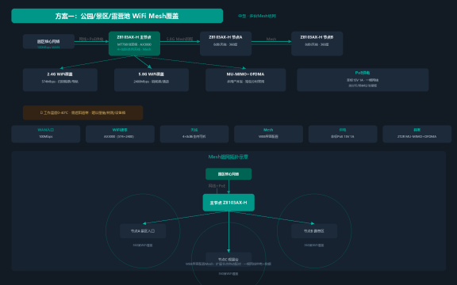Click the 360° WiFi coverage text under 节点B
This screenshot has height=285, width=457.
314,245
